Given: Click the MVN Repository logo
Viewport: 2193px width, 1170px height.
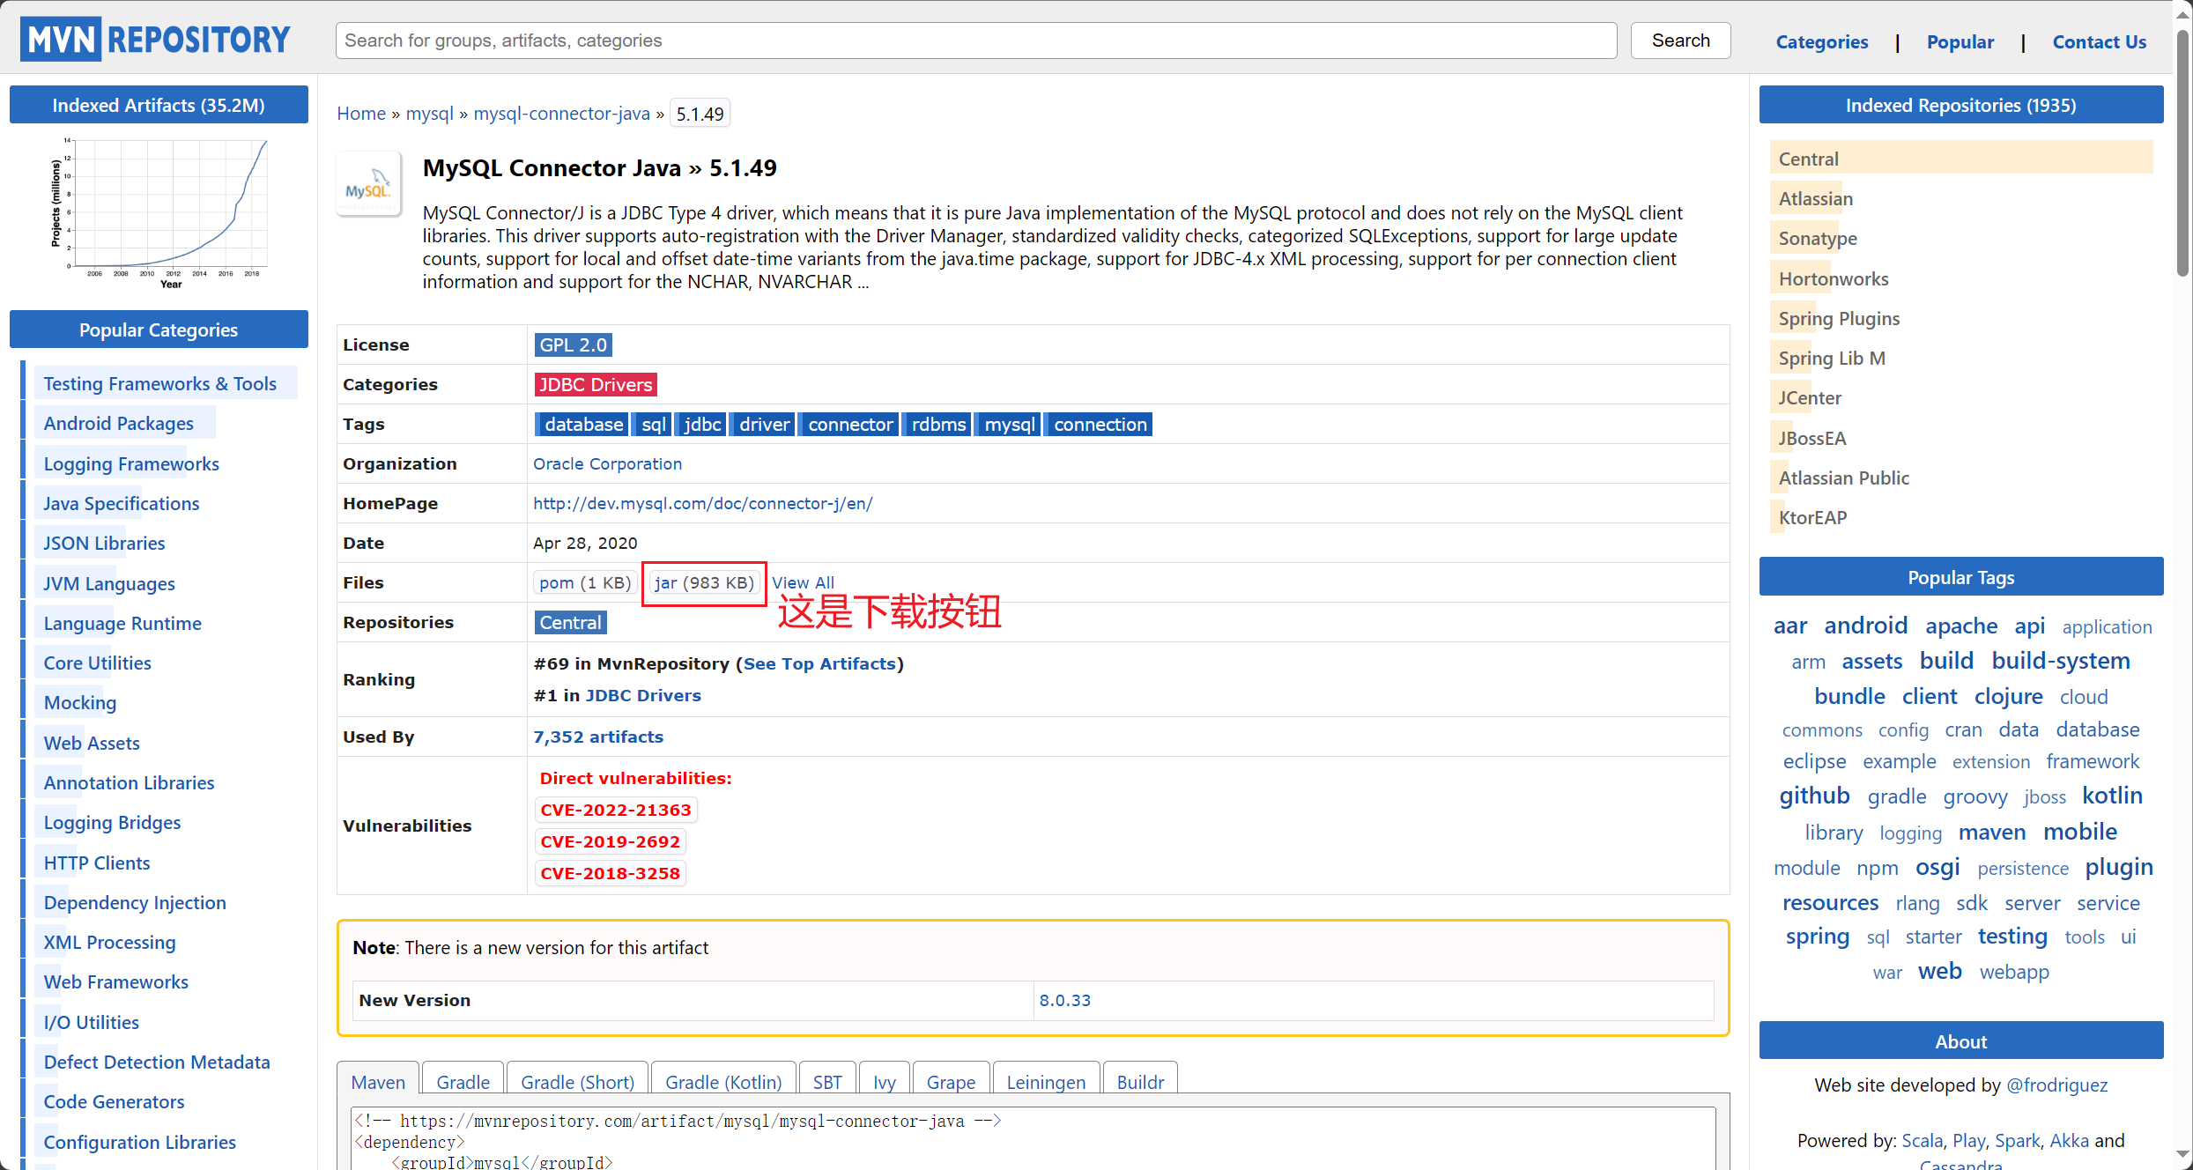Looking at the screenshot, I should tap(155, 38).
